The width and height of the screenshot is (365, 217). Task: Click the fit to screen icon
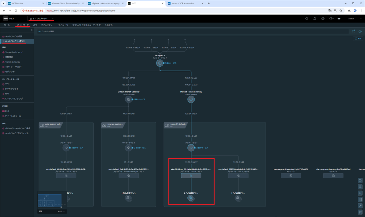360,212
